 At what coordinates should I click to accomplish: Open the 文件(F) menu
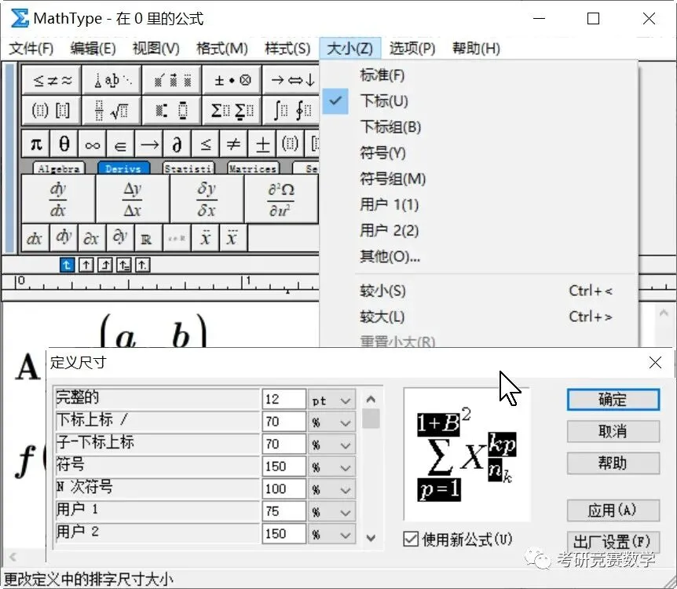(31, 49)
